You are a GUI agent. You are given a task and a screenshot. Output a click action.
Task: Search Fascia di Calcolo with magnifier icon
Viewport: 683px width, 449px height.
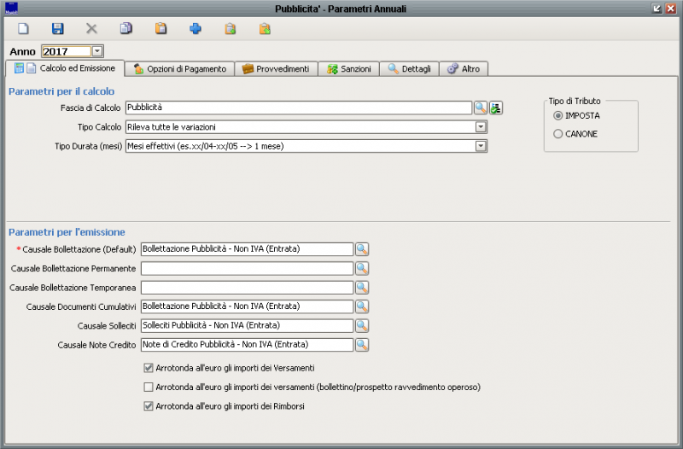pyautogui.click(x=481, y=108)
